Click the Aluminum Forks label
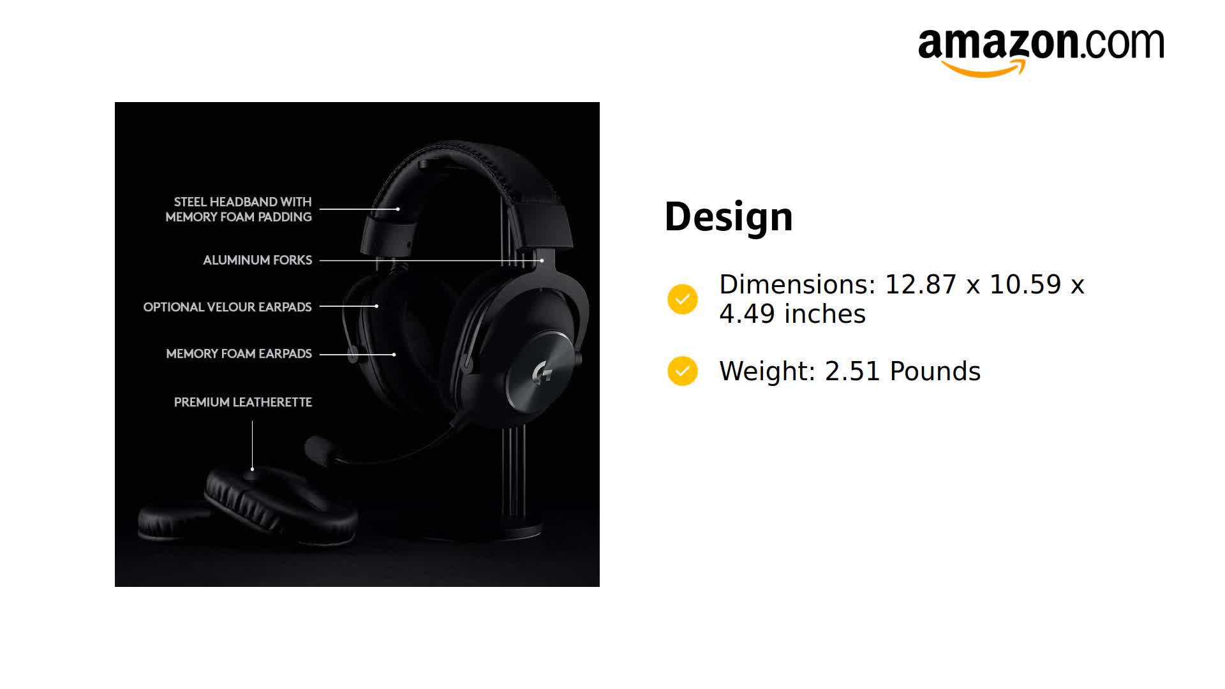This screenshot has height=689, width=1225. pos(257,260)
